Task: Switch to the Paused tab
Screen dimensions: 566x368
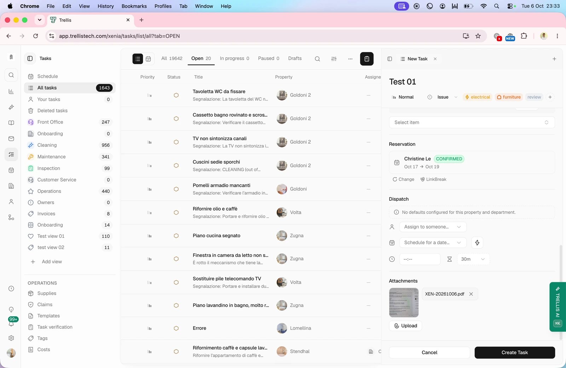Action: [x=268, y=58]
